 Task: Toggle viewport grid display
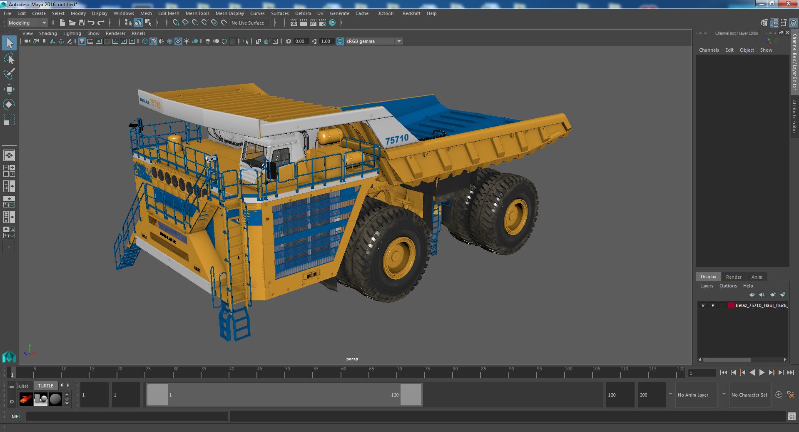[x=82, y=41]
